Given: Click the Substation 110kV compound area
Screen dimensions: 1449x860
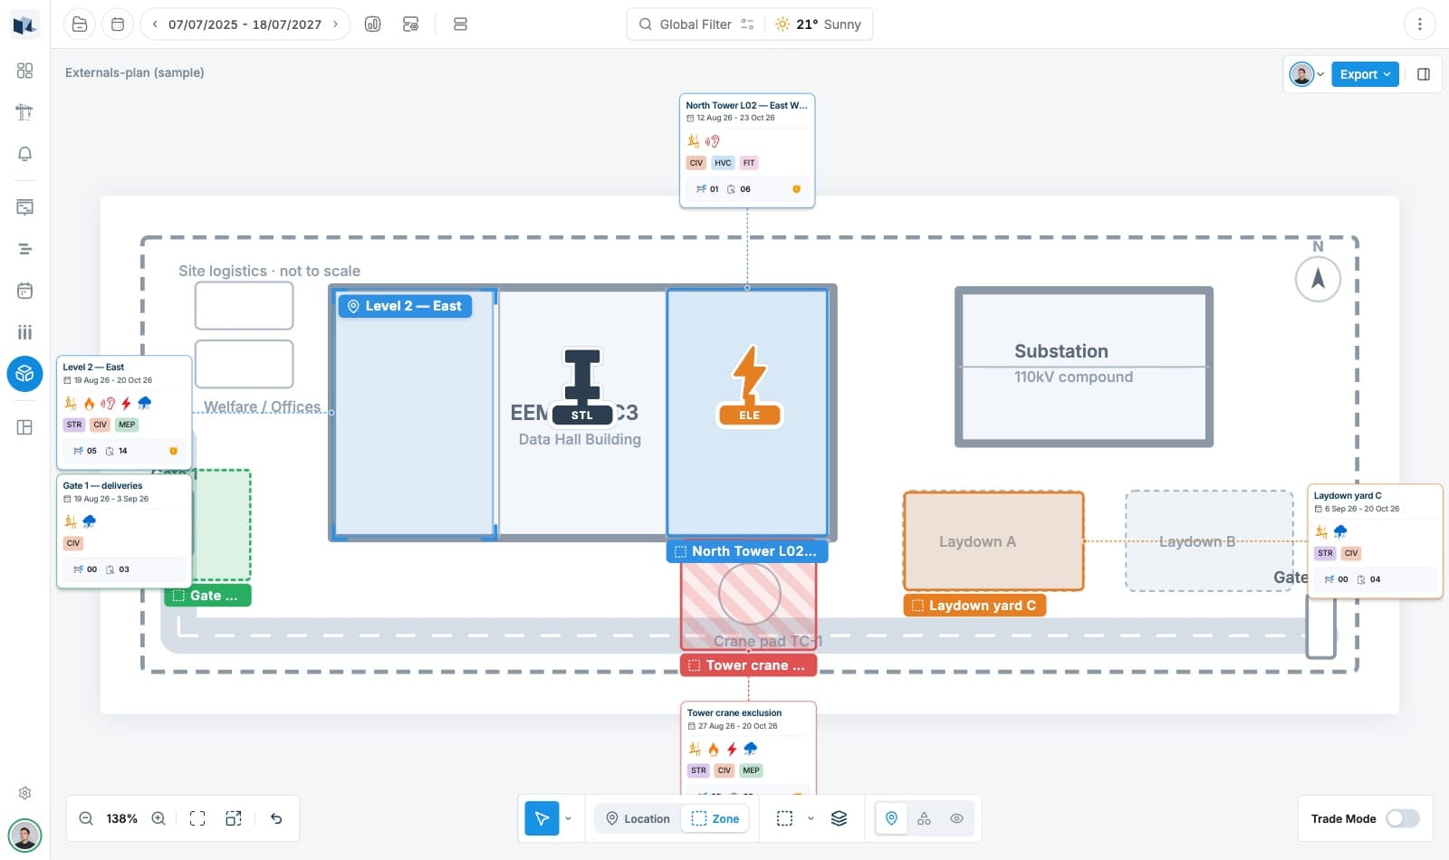Looking at the screenshot, I should tap(1084, 367).
